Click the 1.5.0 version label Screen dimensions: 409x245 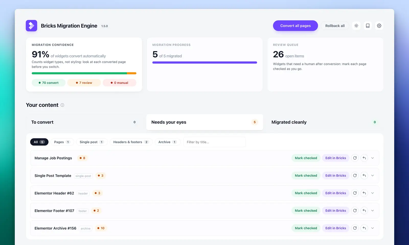[x=105, y=26]
